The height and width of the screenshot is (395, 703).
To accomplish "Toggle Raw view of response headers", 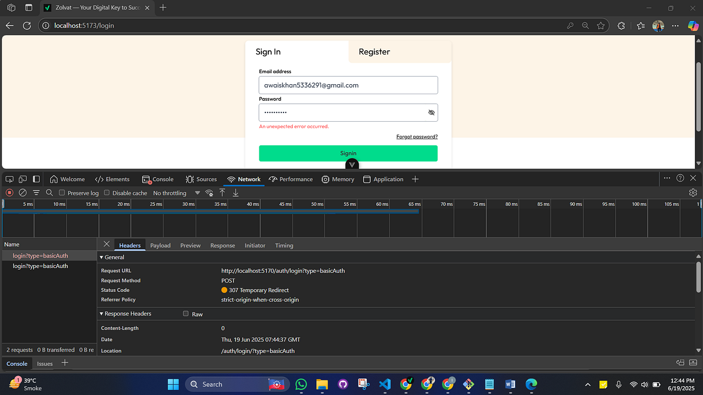I will [x=185, y=314].
